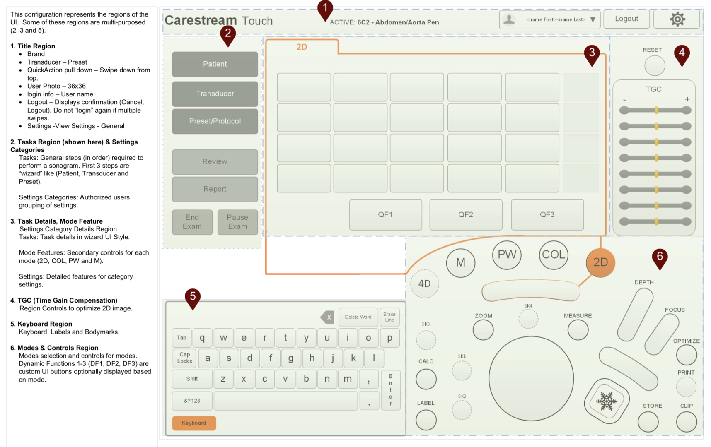Click the Logout button
This screenshot has width=711, height=447.
[626, 19]
